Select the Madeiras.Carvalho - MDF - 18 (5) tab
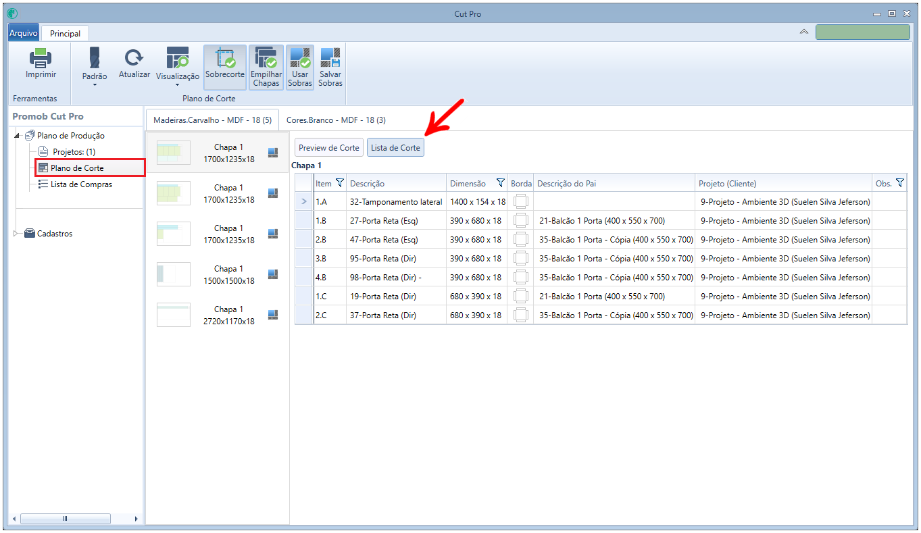Screen dimensions: 921x533 tap(212, 120)
